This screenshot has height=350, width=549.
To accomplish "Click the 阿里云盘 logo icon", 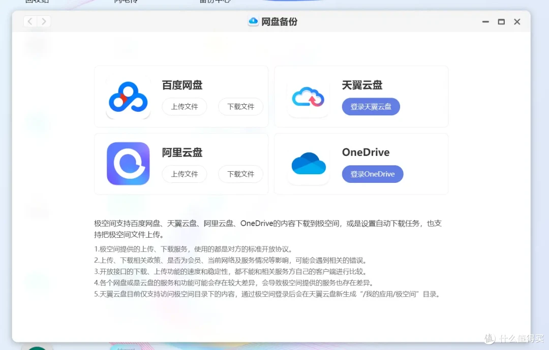I will click(x=128, y=164).
